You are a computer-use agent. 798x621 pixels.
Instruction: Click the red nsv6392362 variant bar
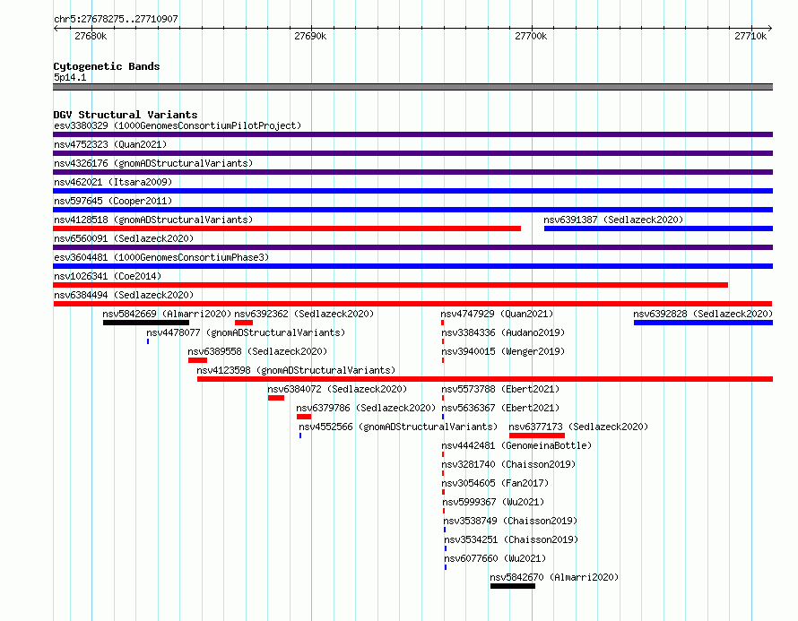coord(244,323)
